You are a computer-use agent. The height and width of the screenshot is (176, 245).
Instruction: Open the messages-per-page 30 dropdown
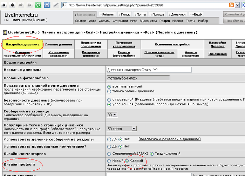112,115
